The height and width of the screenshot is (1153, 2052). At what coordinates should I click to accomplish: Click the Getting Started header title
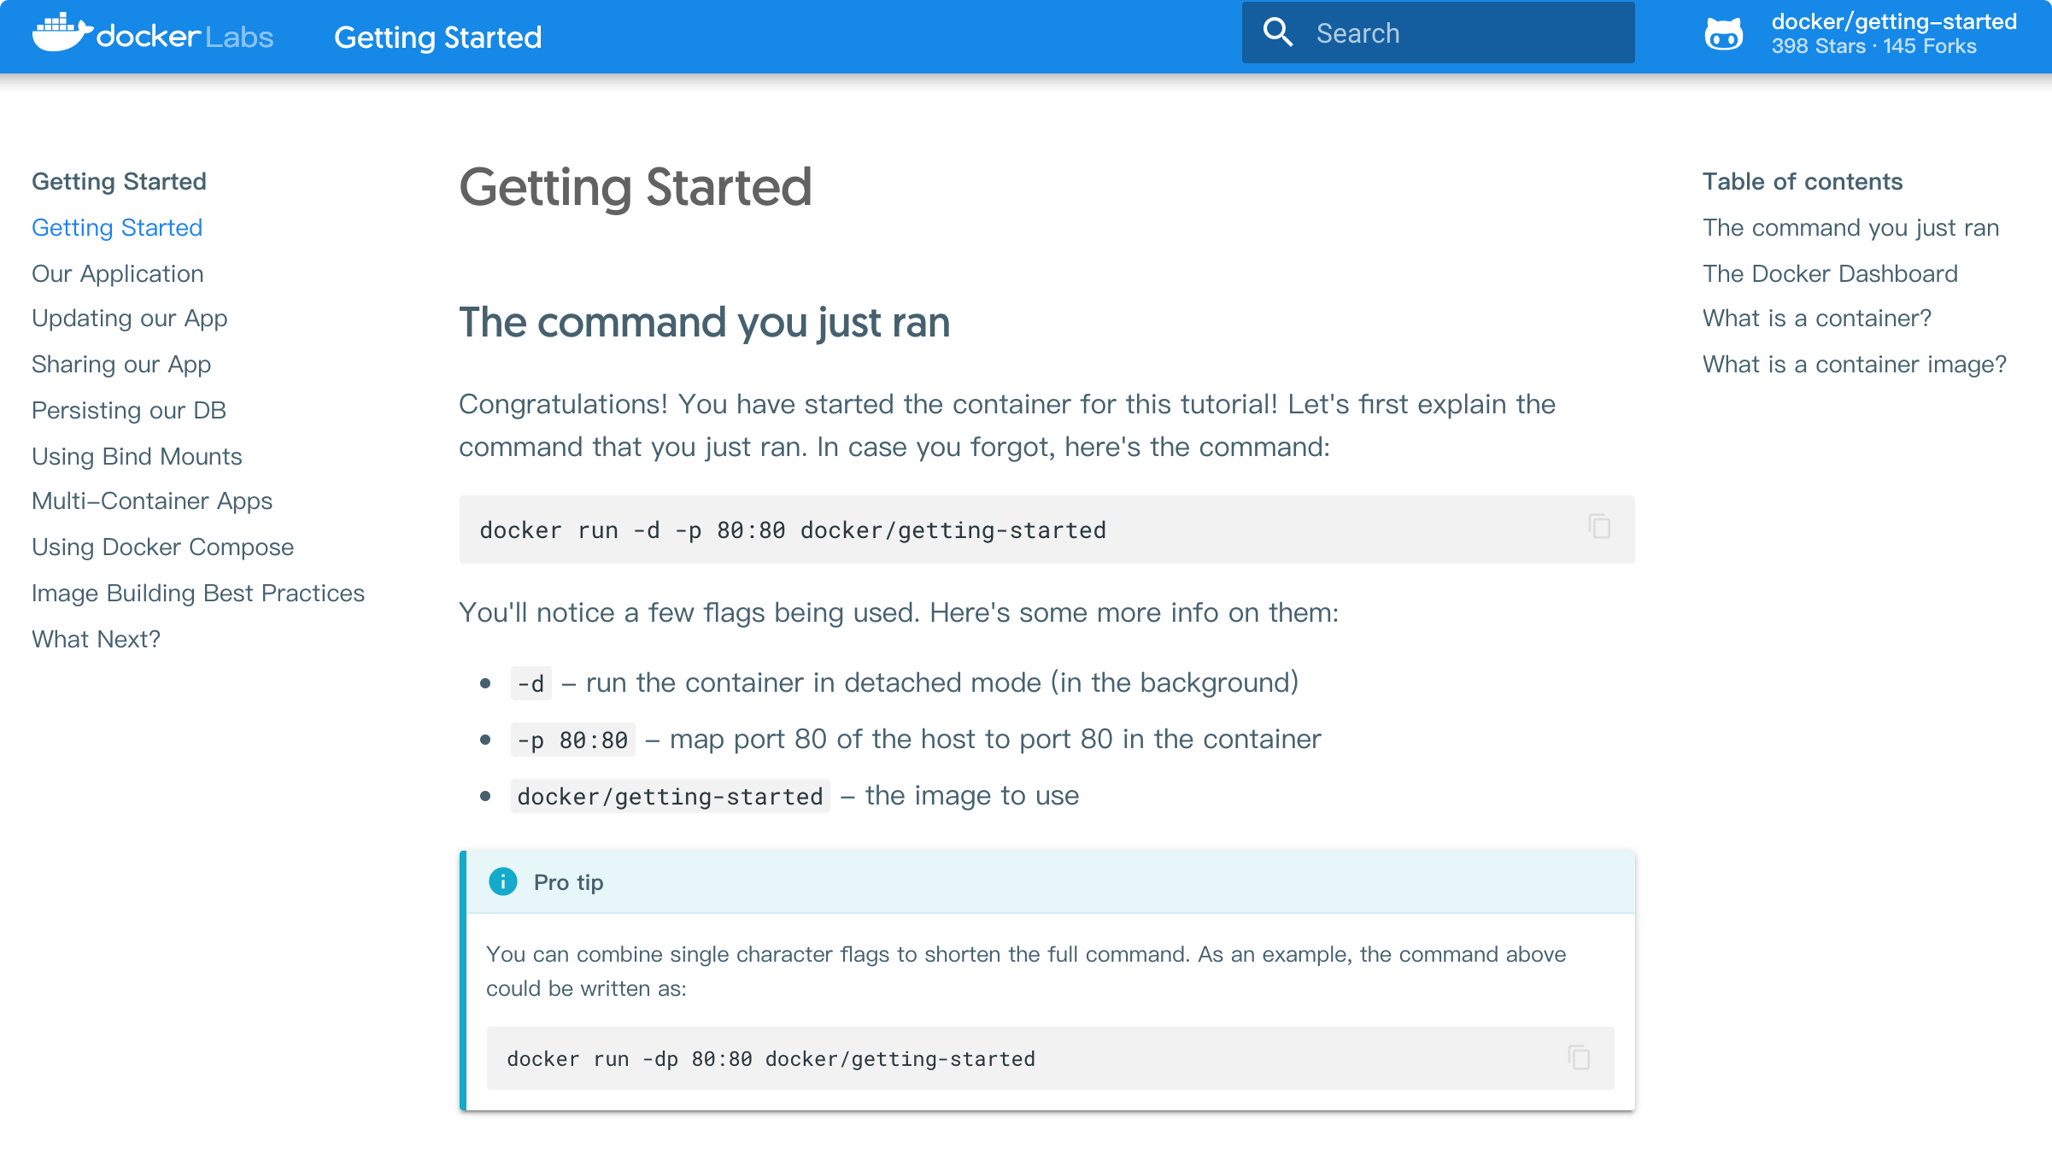[437, 37]
